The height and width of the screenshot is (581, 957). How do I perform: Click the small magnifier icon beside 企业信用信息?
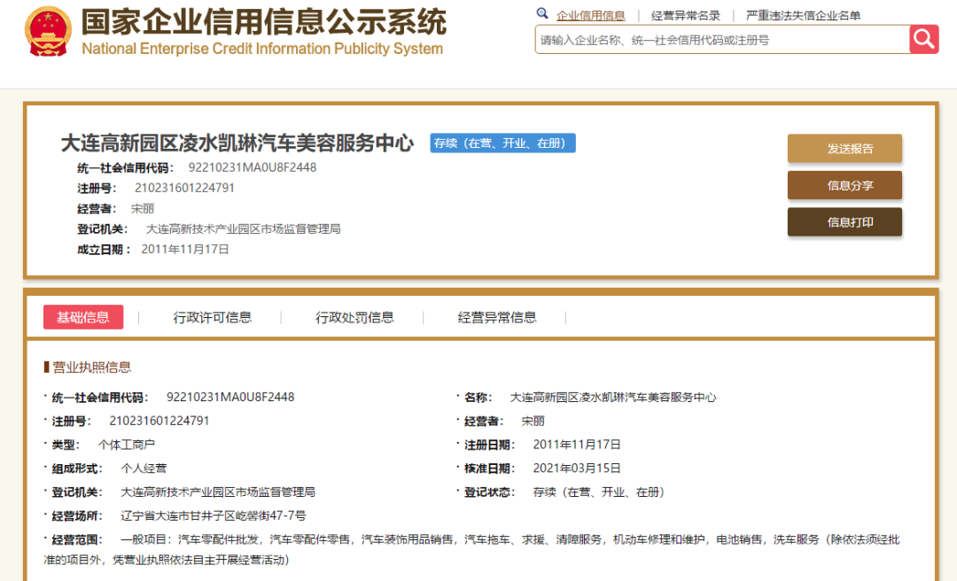(x=542, y=13)
